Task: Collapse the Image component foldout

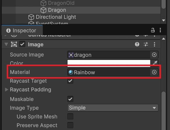Action: tap(6, 44)
